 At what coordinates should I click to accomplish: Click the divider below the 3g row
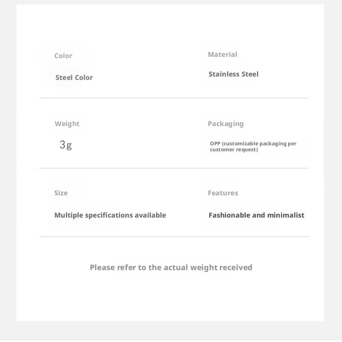[x=174, y=168]
